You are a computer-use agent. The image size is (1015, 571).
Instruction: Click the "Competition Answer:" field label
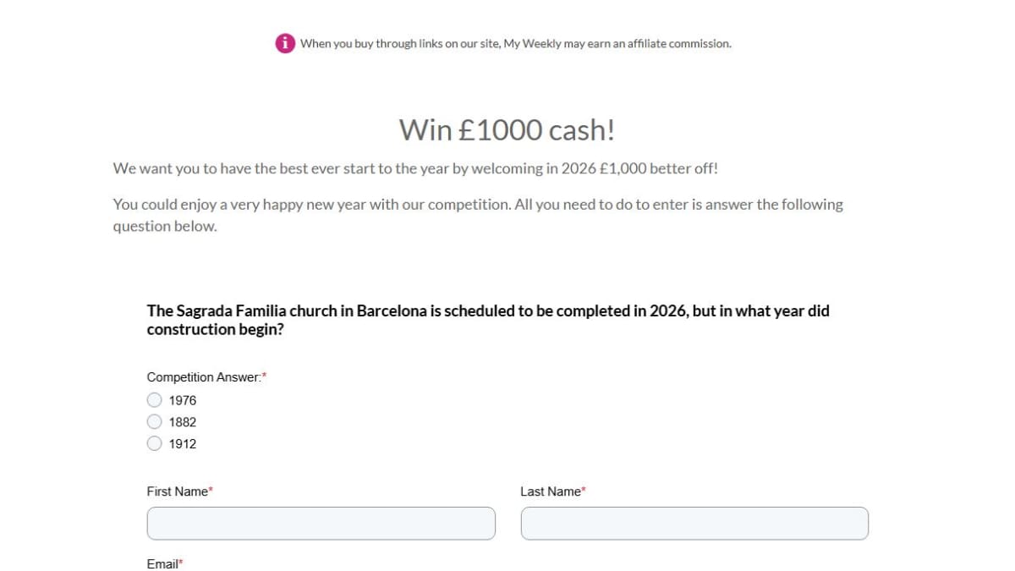204,377
